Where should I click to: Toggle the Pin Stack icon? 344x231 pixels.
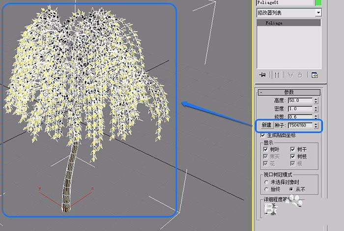click(262, 75)
